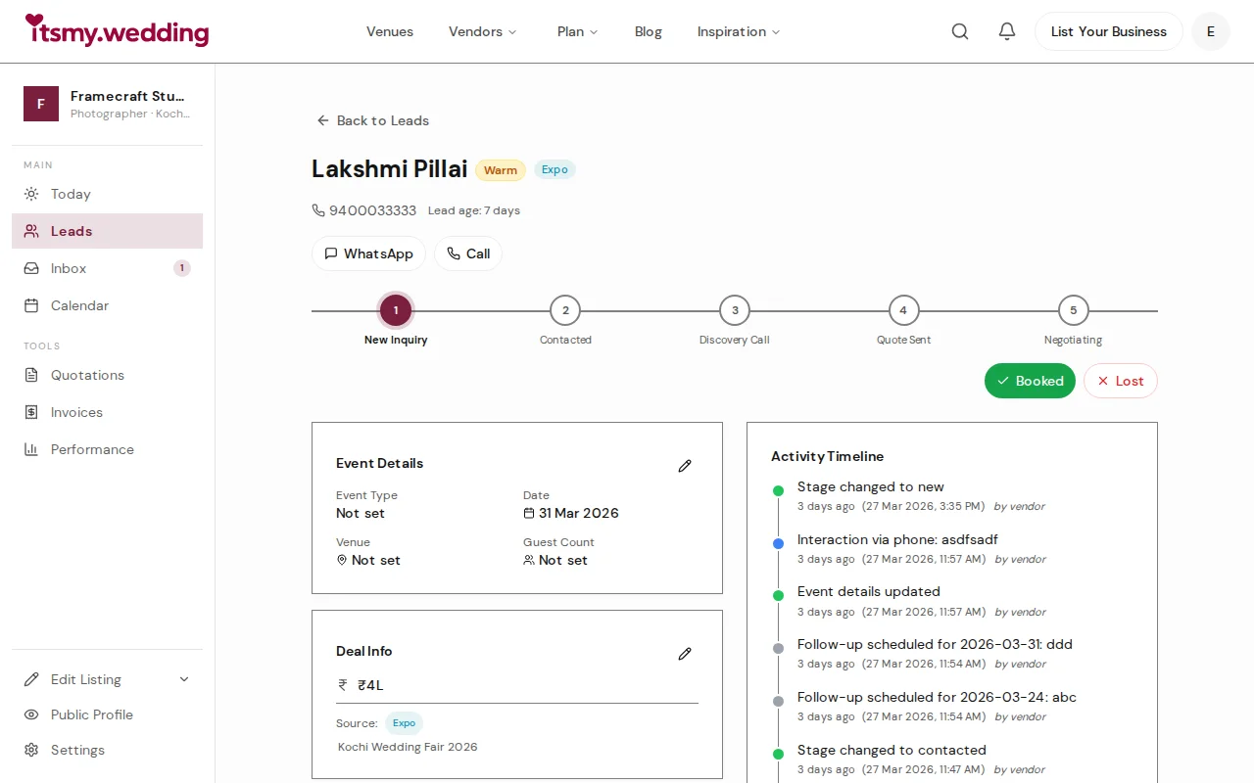This screenshot has height=783, width=1254.
Task: Open Invoices from the sidebar
Action: pos(77,412)
